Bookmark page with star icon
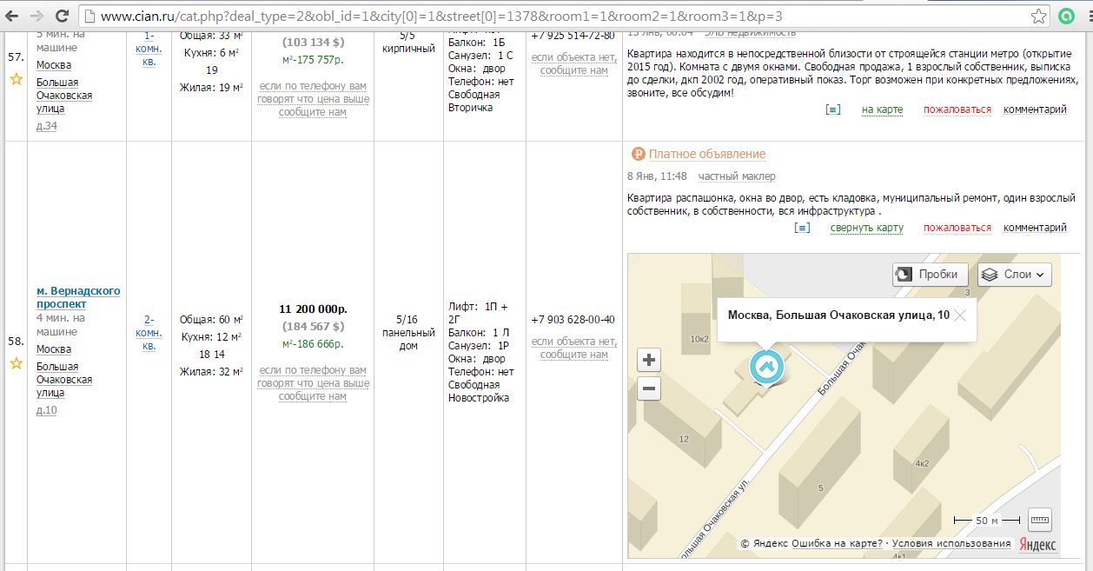 (x=1039, y=16)
